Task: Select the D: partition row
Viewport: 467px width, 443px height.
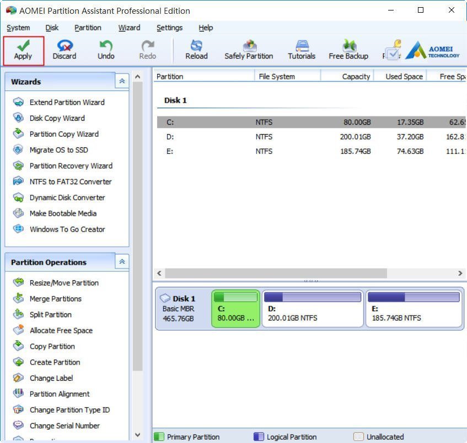Action: [311, 137]
